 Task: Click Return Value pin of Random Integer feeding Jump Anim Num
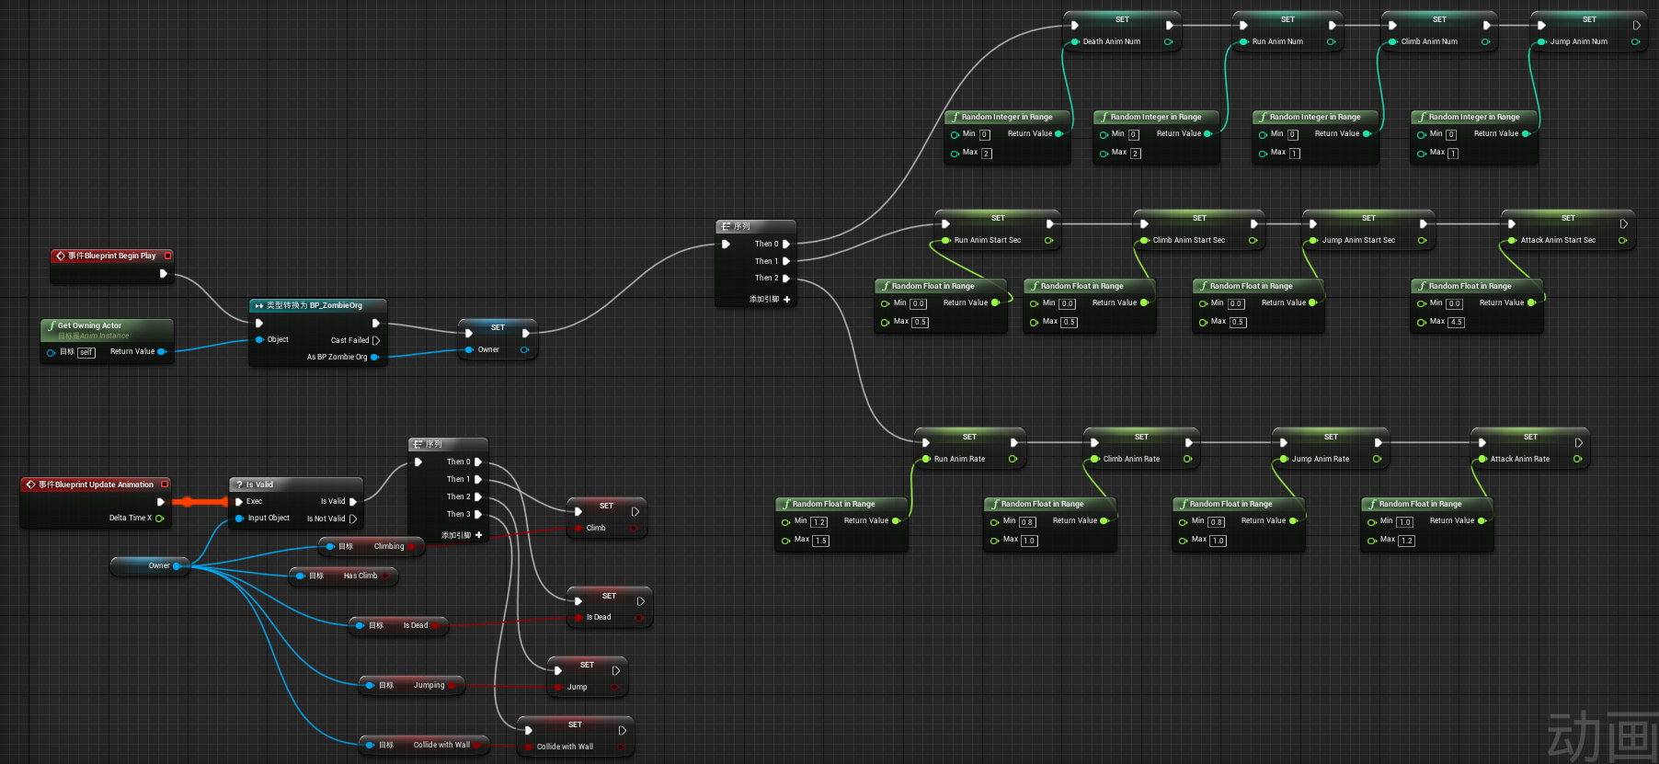(1526, 133)
